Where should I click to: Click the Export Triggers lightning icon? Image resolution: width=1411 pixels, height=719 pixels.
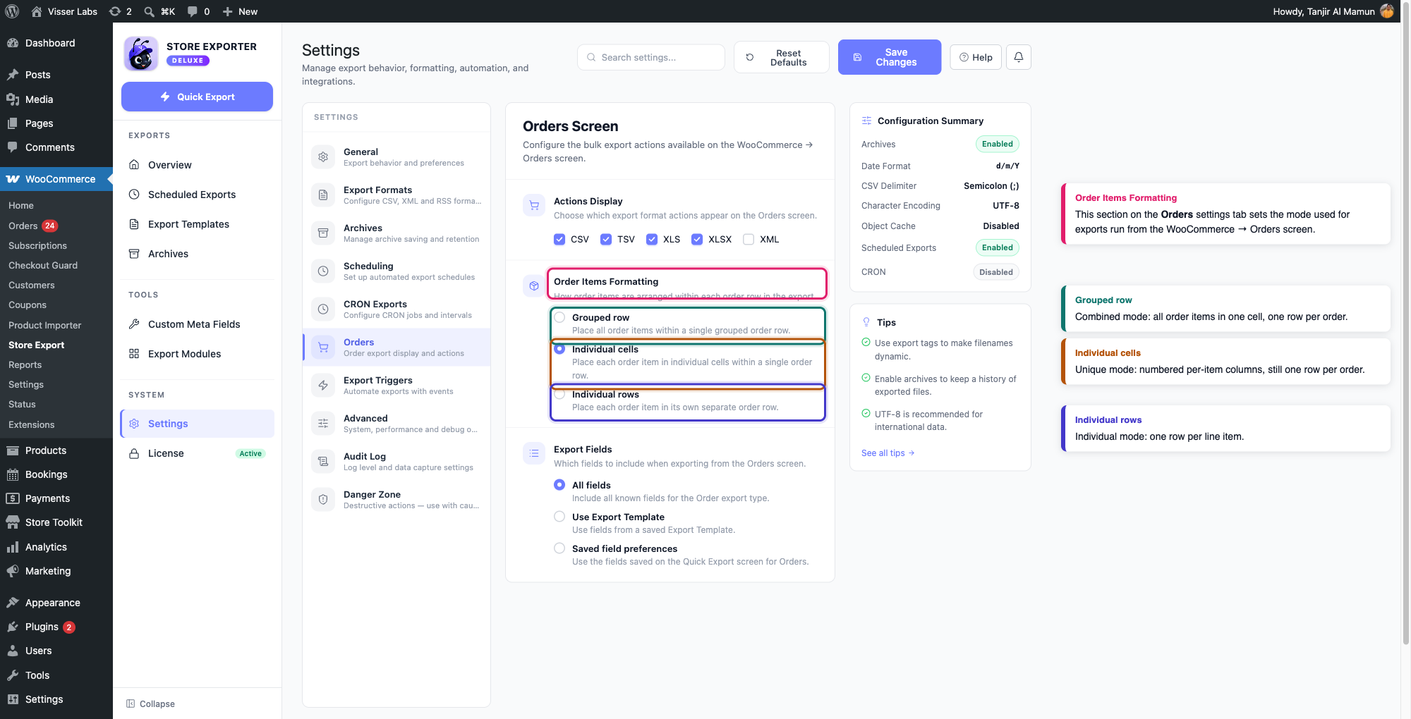click(323, 385)
